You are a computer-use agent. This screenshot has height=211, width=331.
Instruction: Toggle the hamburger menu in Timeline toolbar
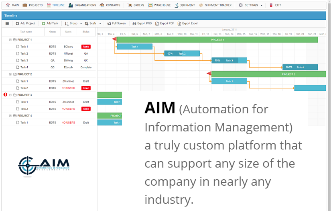tap(7, 23)
